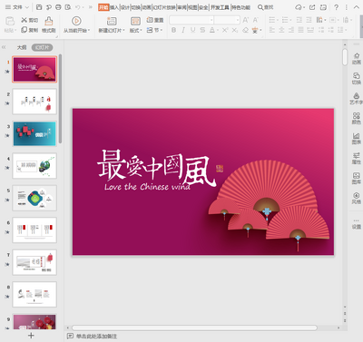Image resolution: width=363 pixels, height=342 pixels.
Task: Click the Cut (剪切) scissors button
Action: pos(29,20)
